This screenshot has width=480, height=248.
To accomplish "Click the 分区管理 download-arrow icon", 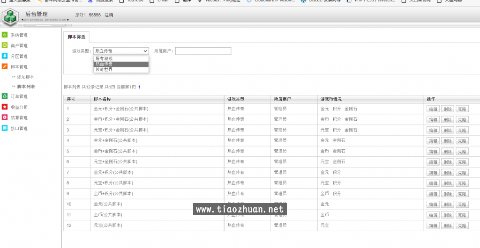I will tap(5, 56).
